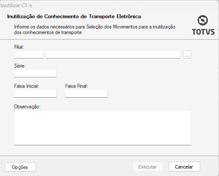Image resolution: width=219 pixels, height=176 pixels.
Task: Select the Série input field
Action: pos(35,73)
